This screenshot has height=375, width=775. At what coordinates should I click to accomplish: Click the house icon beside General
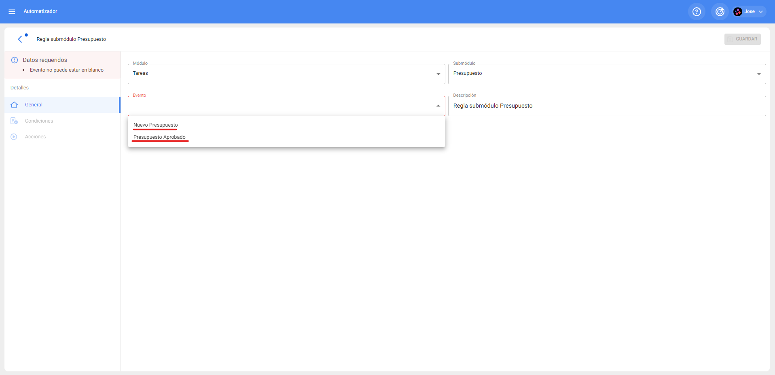pos(14,105)
